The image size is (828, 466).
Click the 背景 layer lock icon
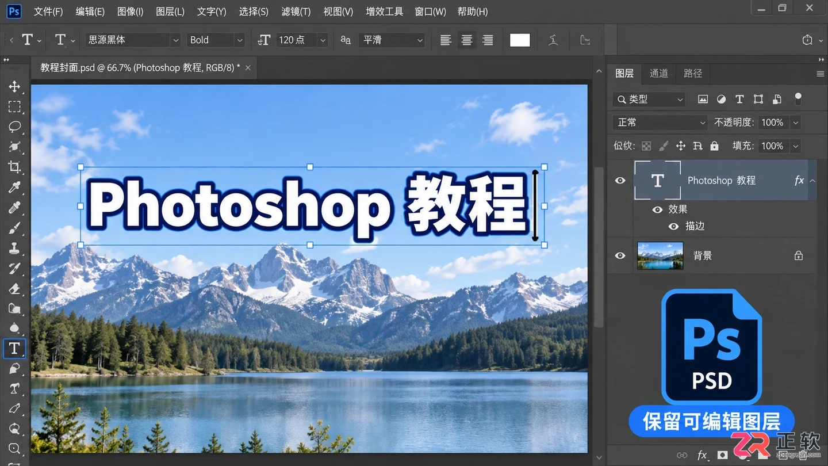point(798,256)
